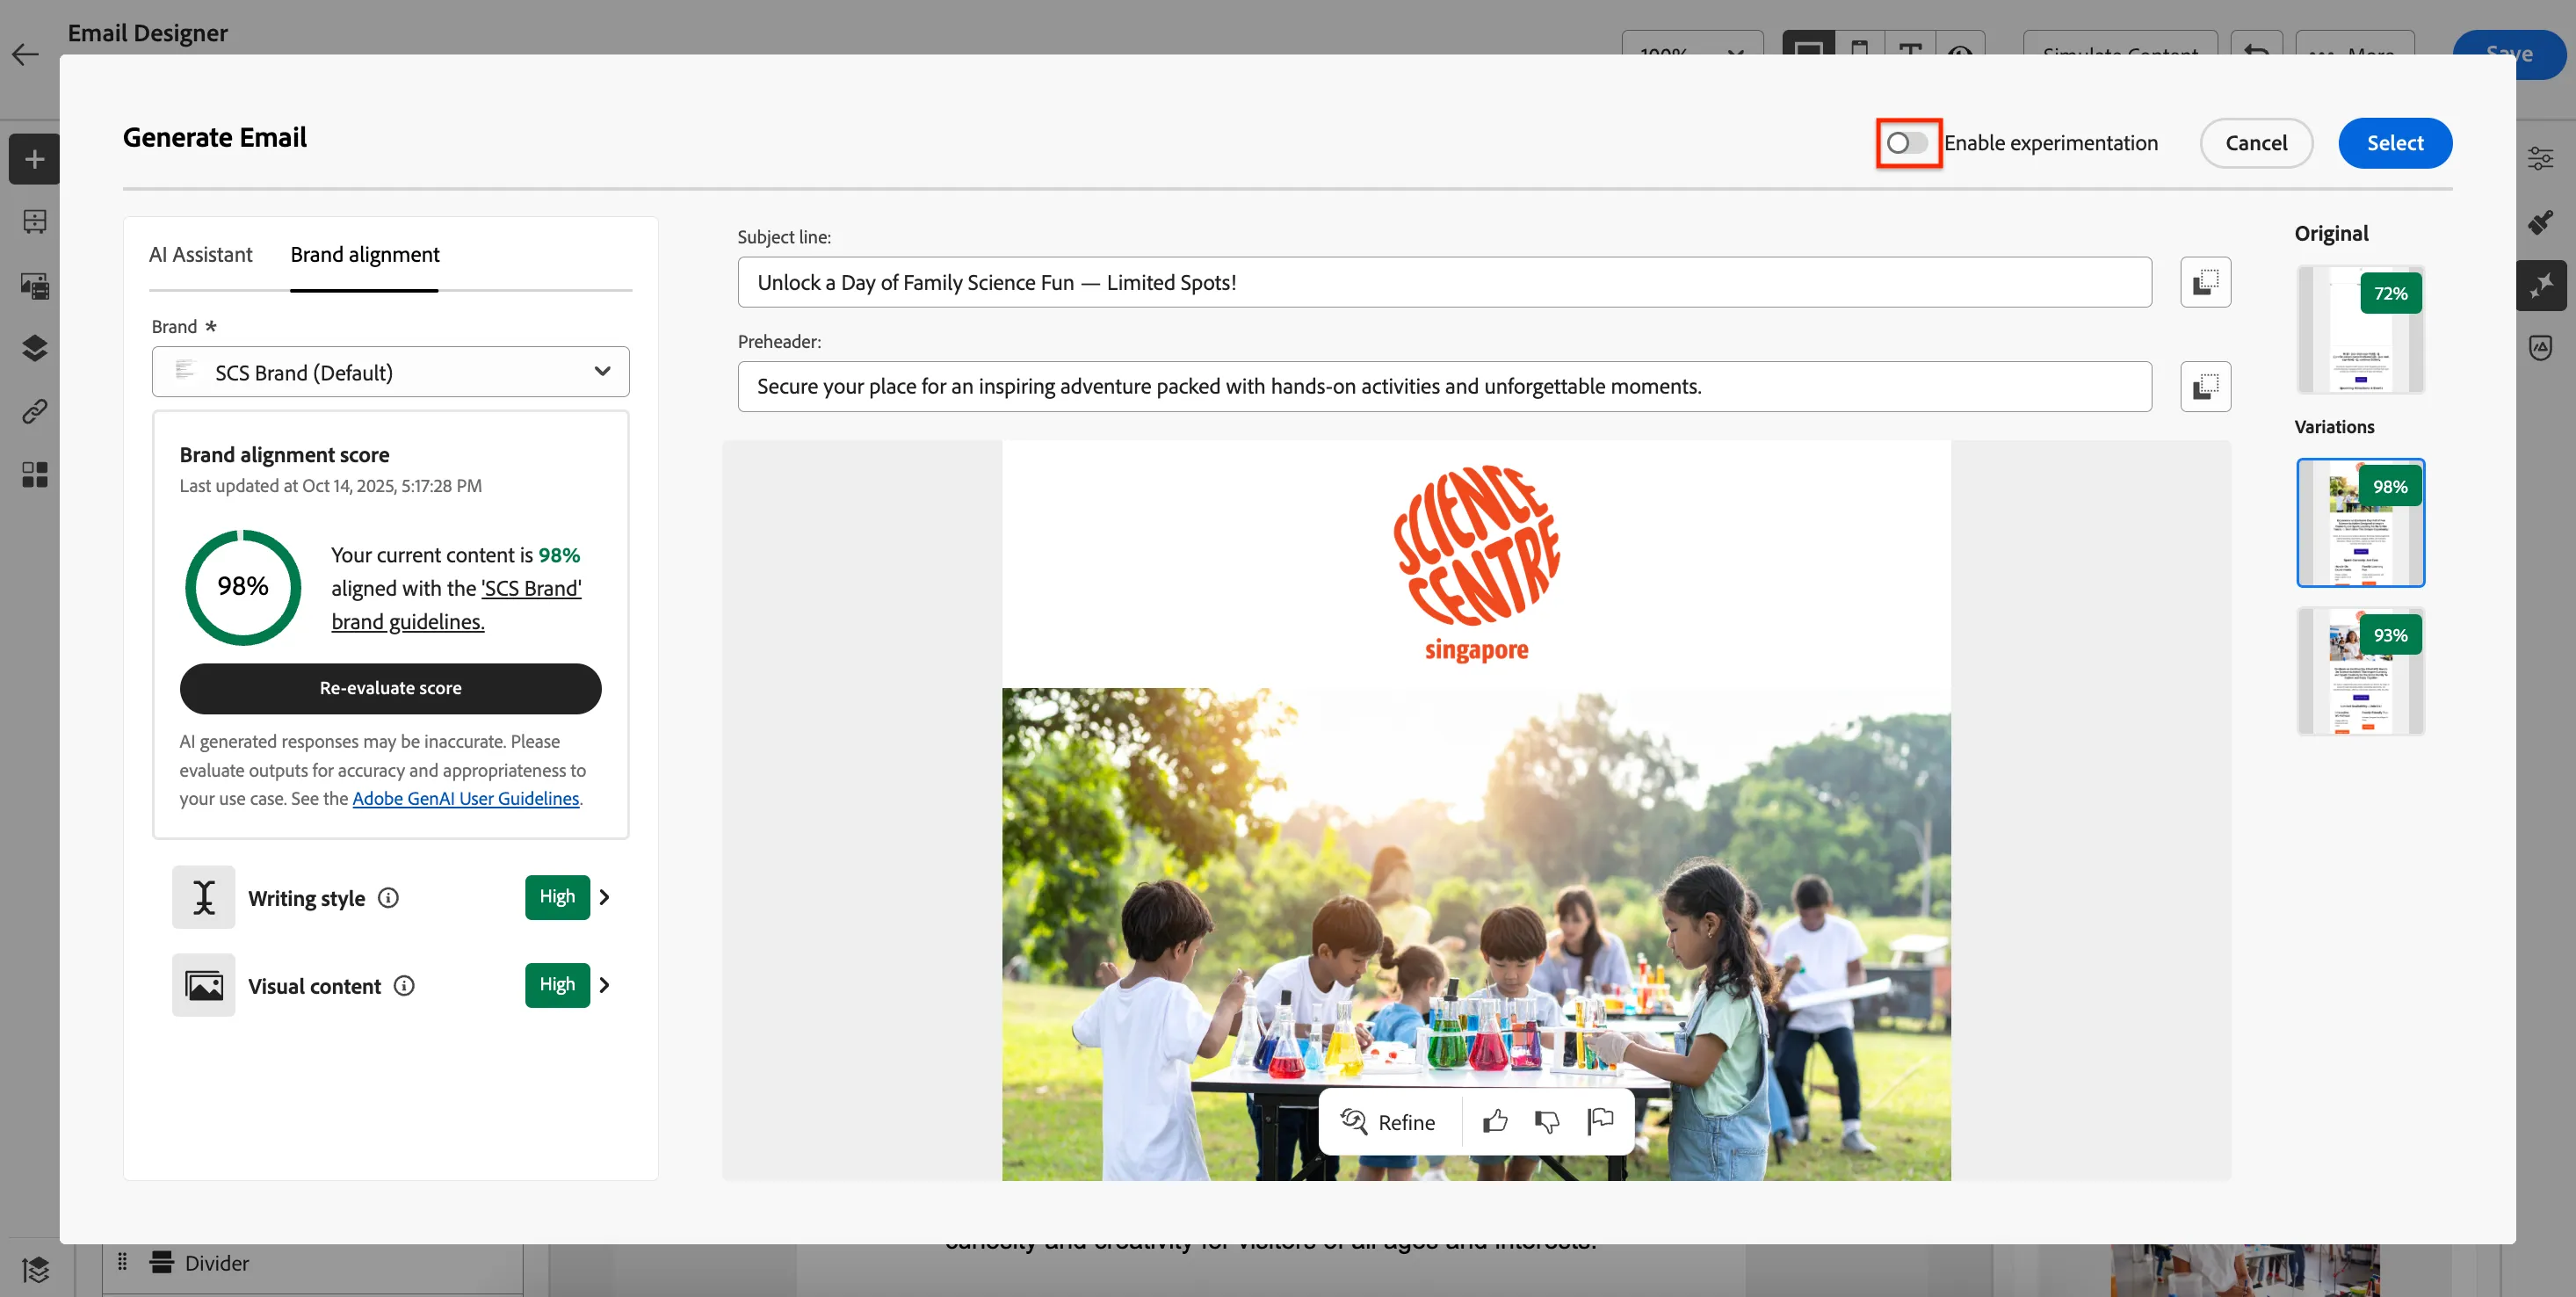Open the link icon in left sidebar

click(x=35, y=411)
